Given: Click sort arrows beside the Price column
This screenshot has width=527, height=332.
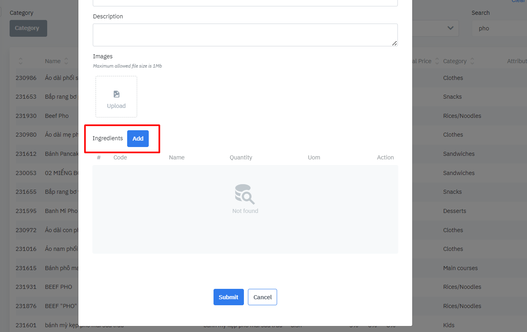Looking at the screenshot, I should (x=437, y=61).
